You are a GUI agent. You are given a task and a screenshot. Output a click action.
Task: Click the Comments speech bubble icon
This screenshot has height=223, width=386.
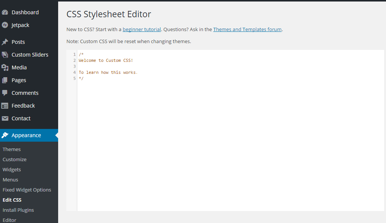tap(5, 93)
